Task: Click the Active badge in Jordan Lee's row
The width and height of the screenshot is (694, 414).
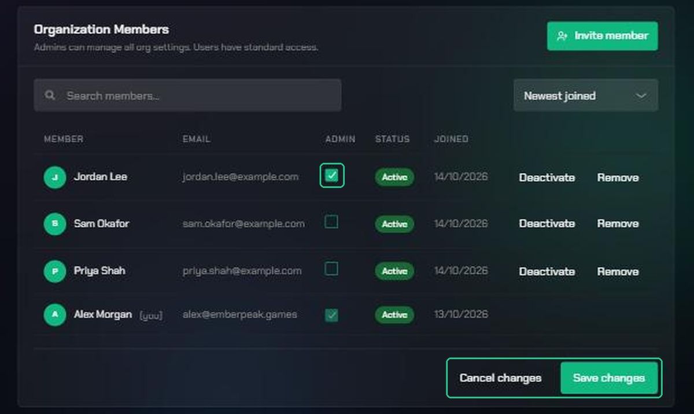Action: pos(394,178)
